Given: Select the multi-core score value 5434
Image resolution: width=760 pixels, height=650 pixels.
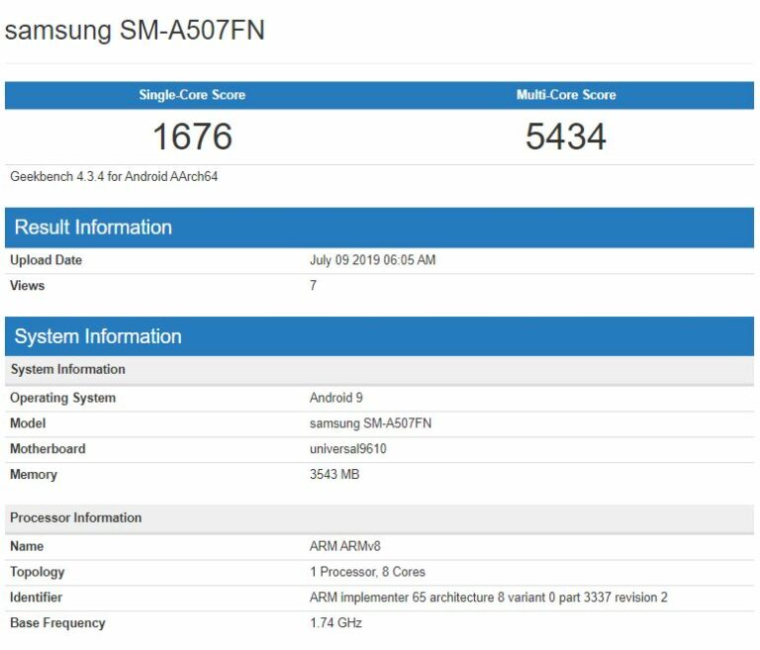Looking at the screenshot, I should point(566,137).
